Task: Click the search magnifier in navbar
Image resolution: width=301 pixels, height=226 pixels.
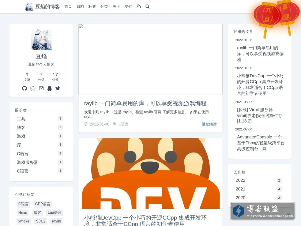Action: tap(147, 7)
